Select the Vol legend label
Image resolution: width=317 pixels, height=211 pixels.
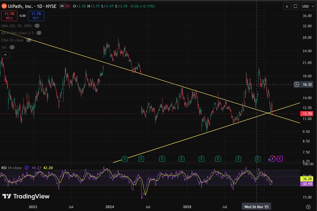[4, 47]
